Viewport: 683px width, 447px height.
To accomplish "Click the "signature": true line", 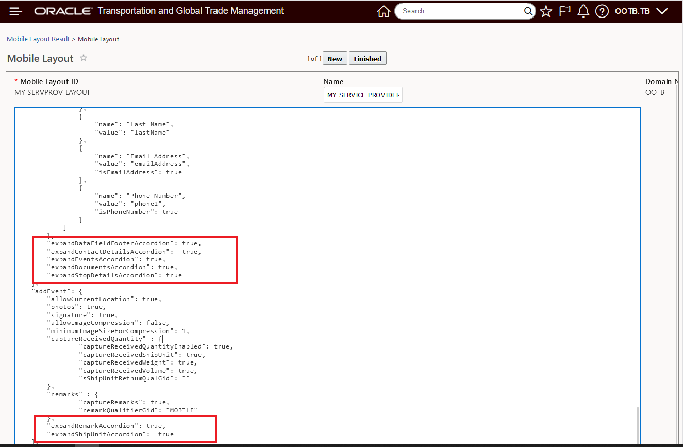I will click(82, 315).
